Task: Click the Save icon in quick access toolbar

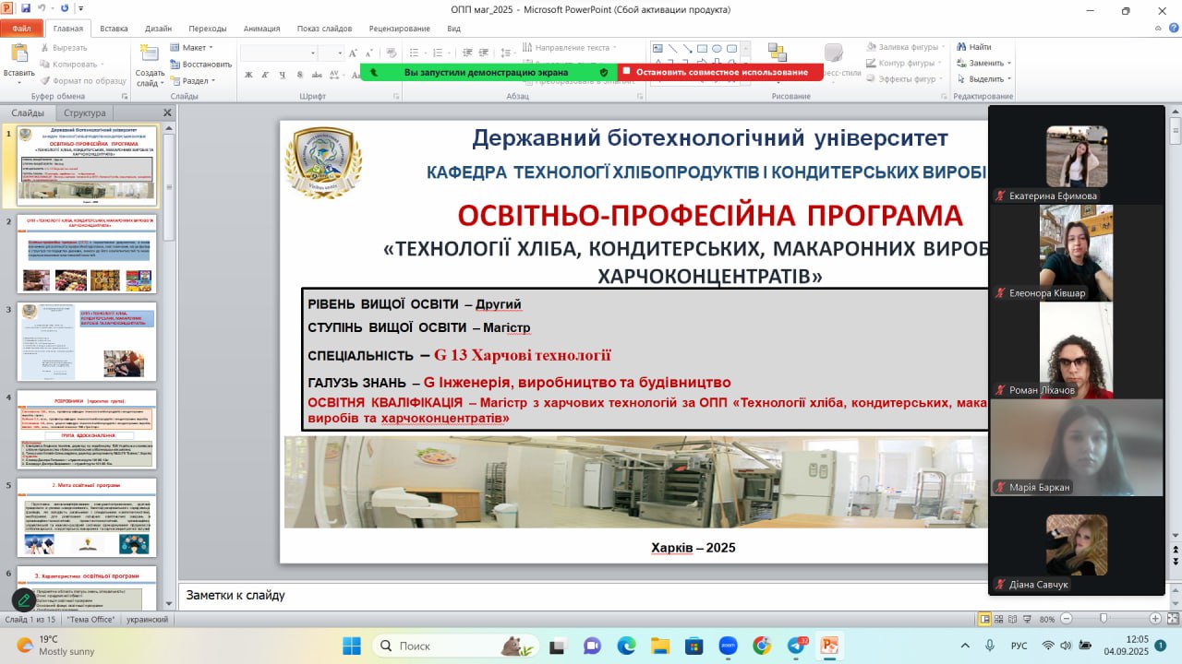Action: coord(26,9)
